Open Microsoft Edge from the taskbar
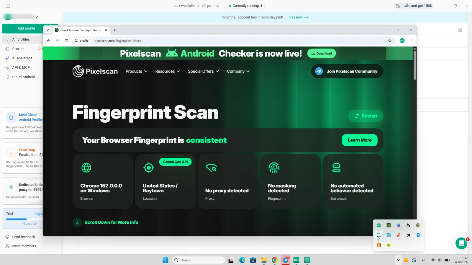This screenshot has height=265, width=472. (x=242, y=260)
